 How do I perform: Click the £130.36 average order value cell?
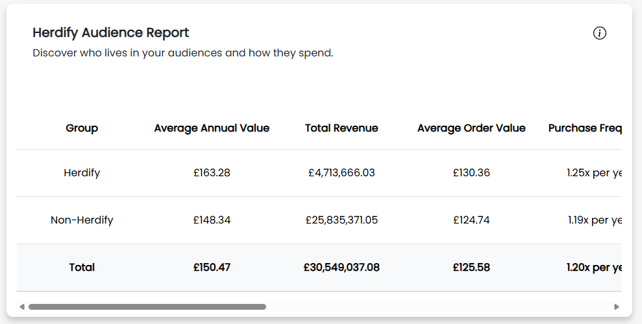[471, 173]
